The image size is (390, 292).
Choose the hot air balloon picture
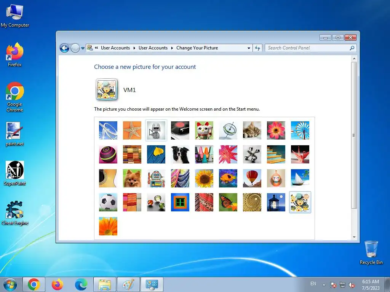[x=252, y=178]
